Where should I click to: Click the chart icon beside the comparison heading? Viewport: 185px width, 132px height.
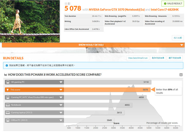(x=6, y=75)
